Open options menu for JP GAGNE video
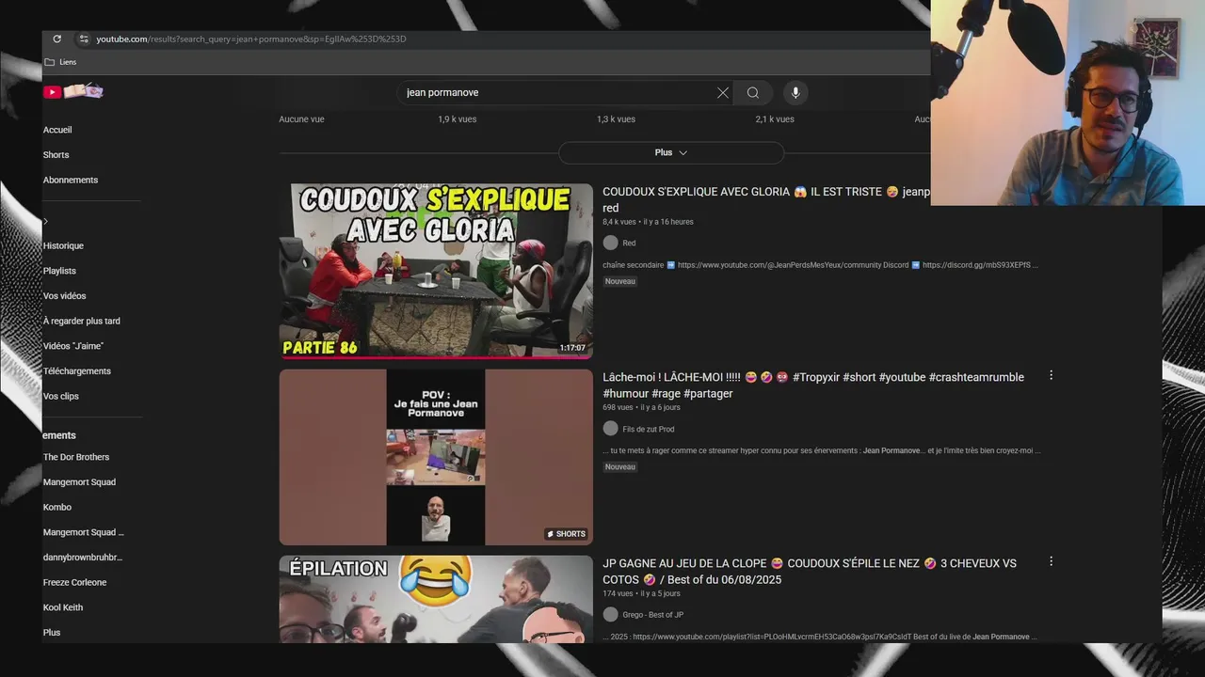Image resolution: width=1205 pixels, height=677 pixels. click(1051, 561)
